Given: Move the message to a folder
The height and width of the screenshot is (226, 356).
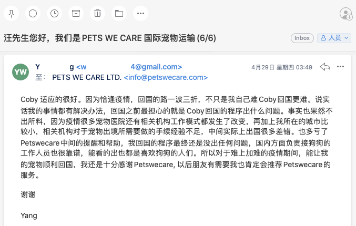Looking at the screenshot, I should tap(118, 13).
